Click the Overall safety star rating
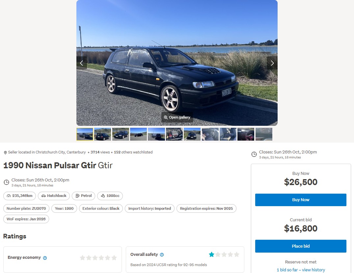 (x=224, y=255)
